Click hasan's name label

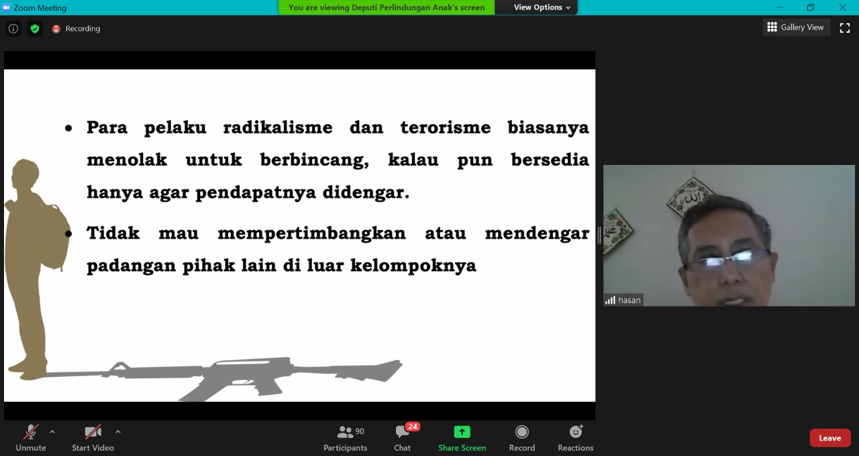click(x=629, y=300)
